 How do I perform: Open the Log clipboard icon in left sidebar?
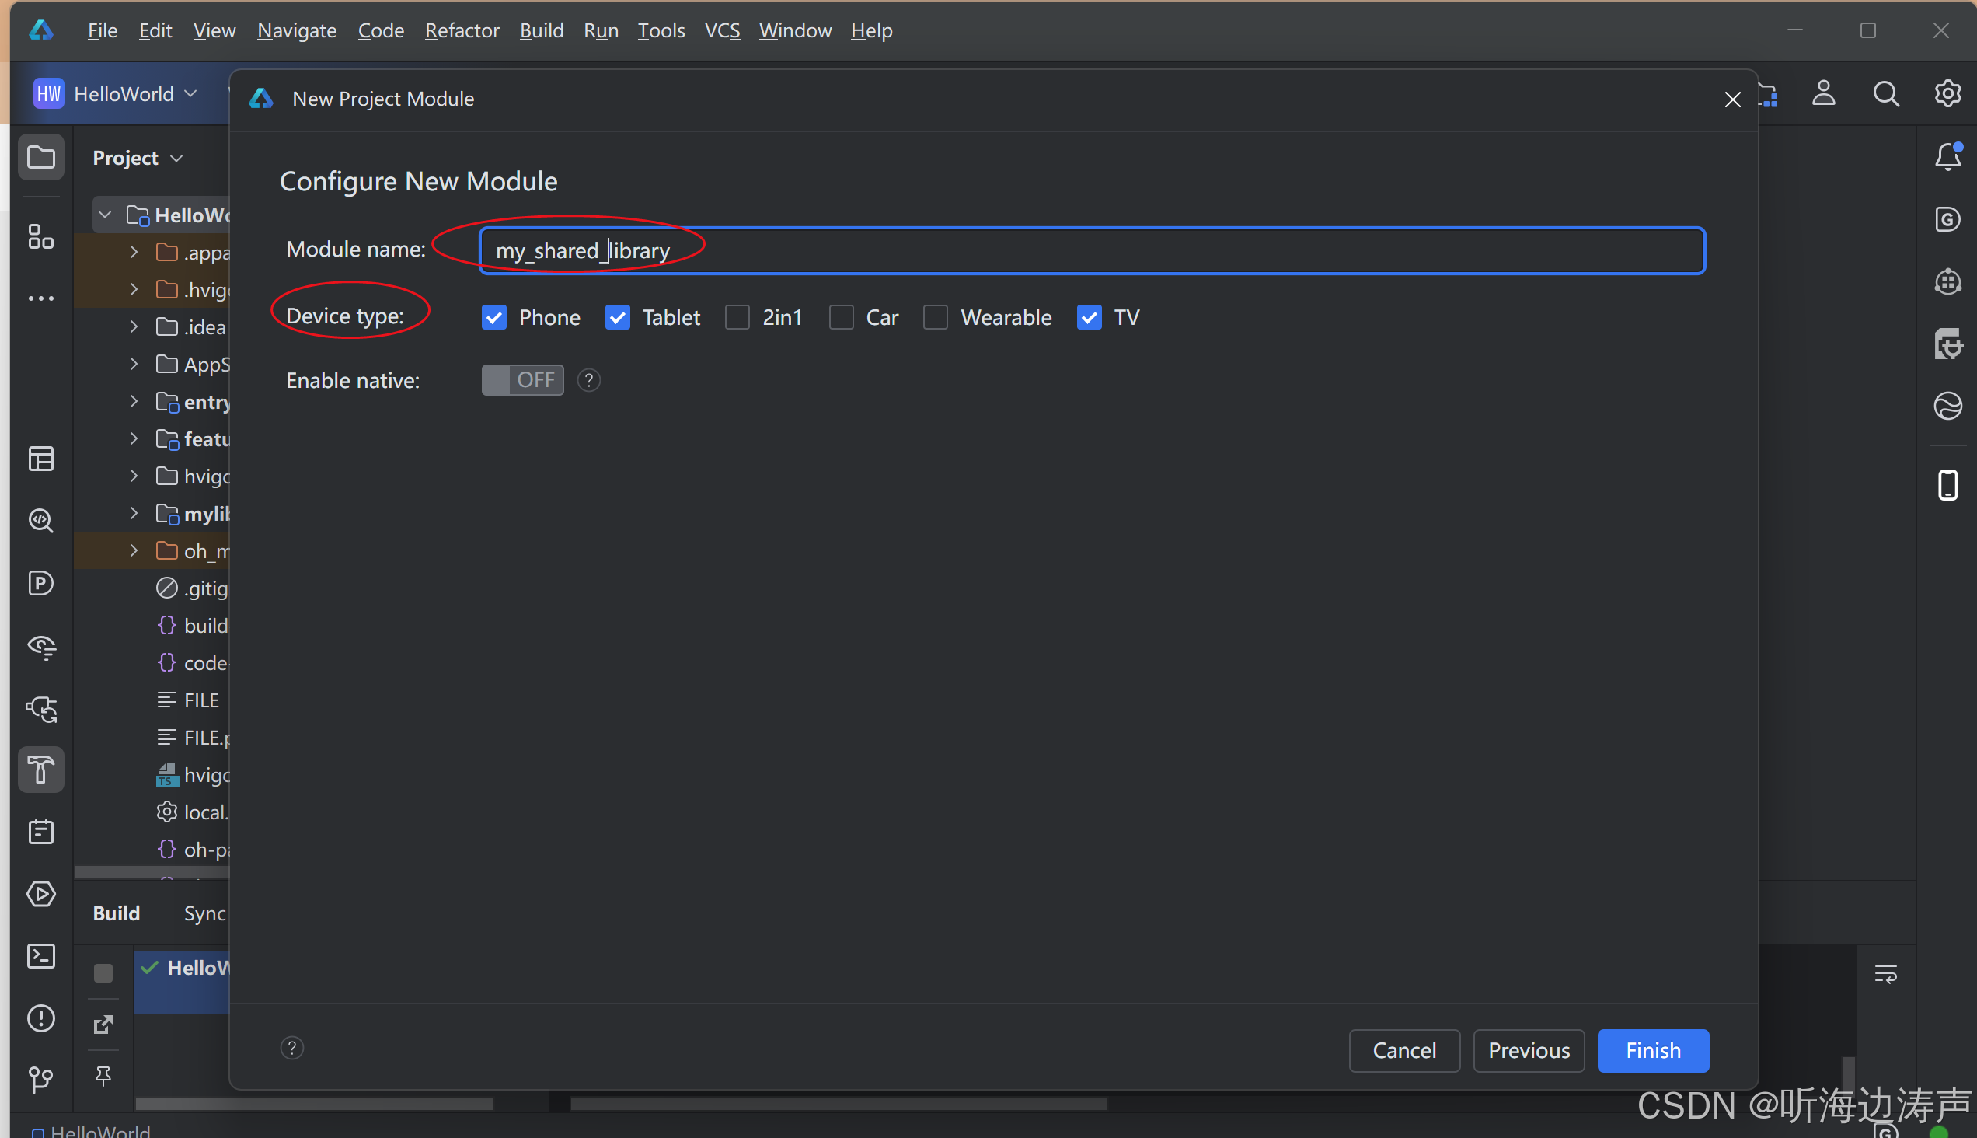point(40,832)
